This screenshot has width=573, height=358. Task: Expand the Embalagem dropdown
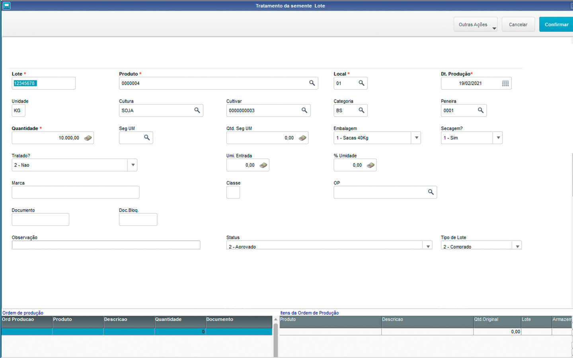pos(416,138)
